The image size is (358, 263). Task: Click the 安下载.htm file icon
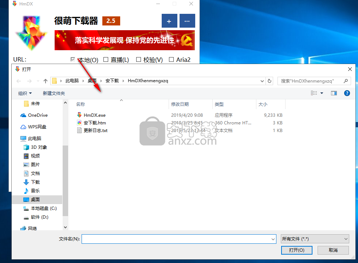(x=79, y=123)
